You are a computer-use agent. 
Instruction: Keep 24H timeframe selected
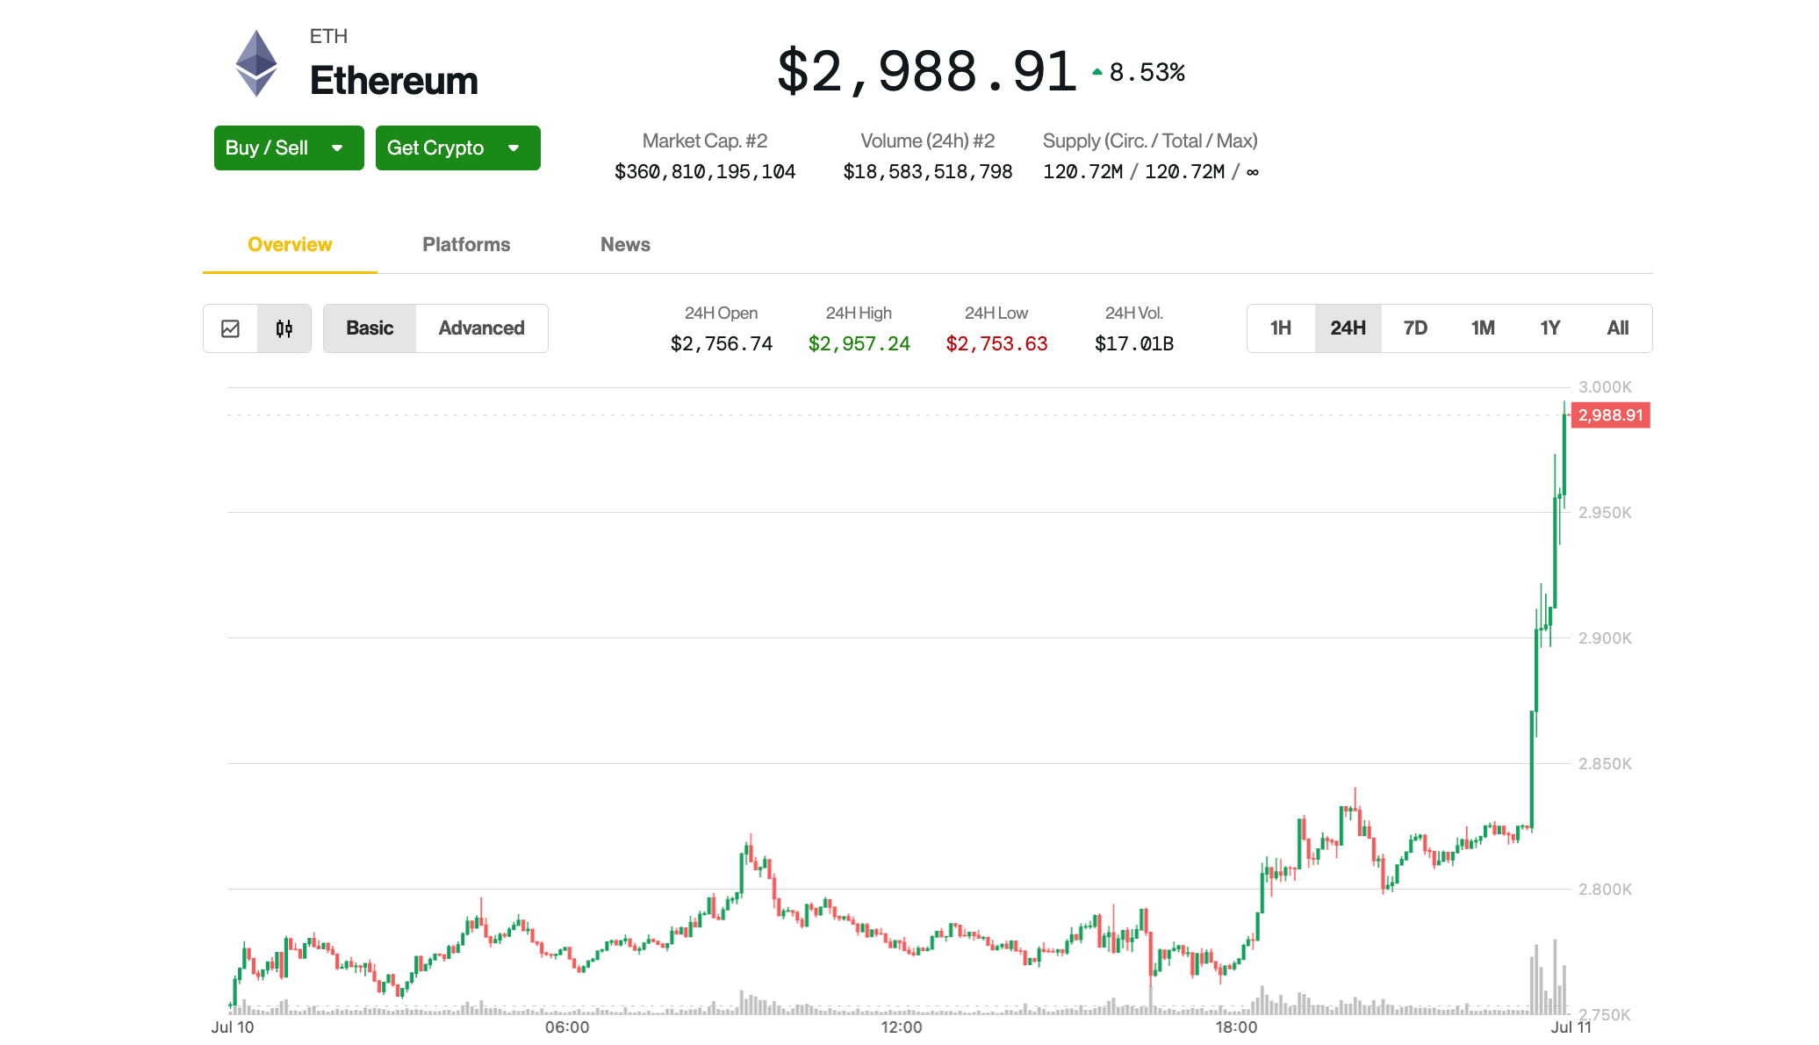[1348, 328]
